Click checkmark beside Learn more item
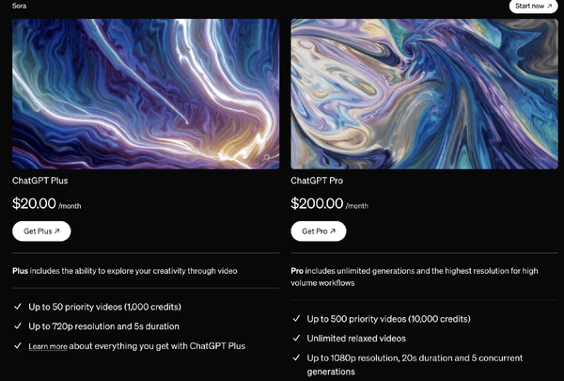The width and height of the screenshot is (564, 381). (x=18, y=345)
